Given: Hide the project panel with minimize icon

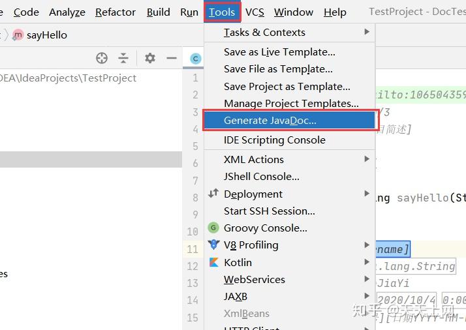Looking at the screenshot, I should click(172, 58).
